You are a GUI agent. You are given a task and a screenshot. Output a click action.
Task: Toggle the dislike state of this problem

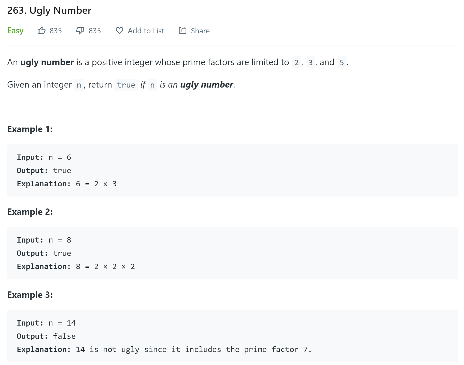pos(80,30)
